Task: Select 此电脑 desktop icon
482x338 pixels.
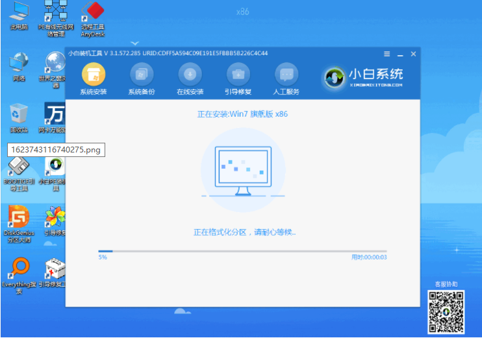Action: click(19, 17)
